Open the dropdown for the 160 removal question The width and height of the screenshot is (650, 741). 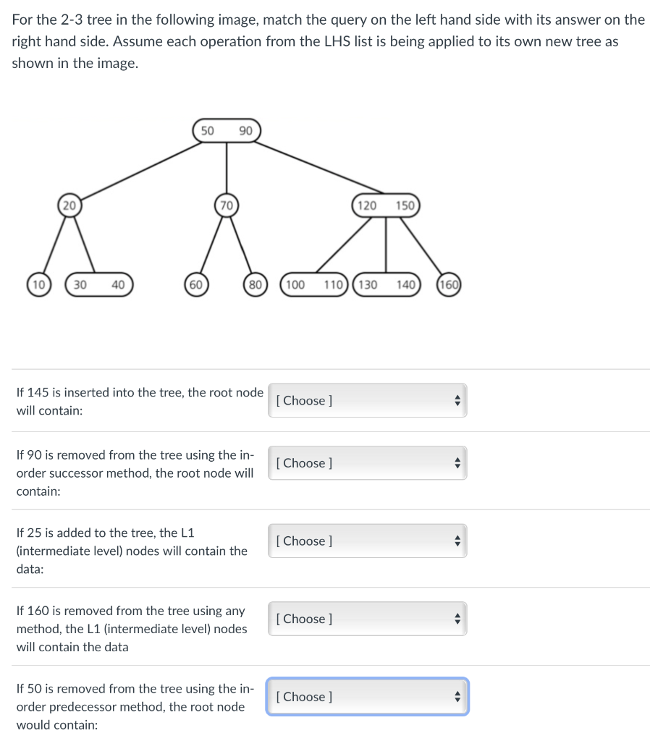tap(367, 619)
